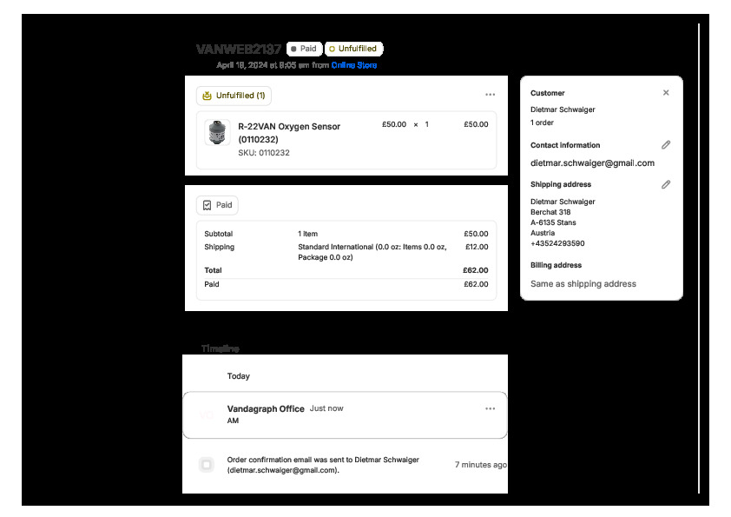Viewport: 731px width, 517px height.
Task: Edit shipping address with pencil icon
Action: pyautogui.click(x=666, y=184)
